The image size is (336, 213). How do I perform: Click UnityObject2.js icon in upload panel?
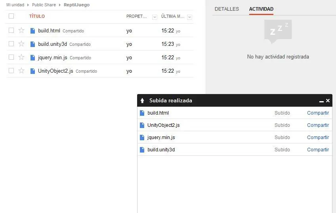pyautogui.click(x=142, y=125)
